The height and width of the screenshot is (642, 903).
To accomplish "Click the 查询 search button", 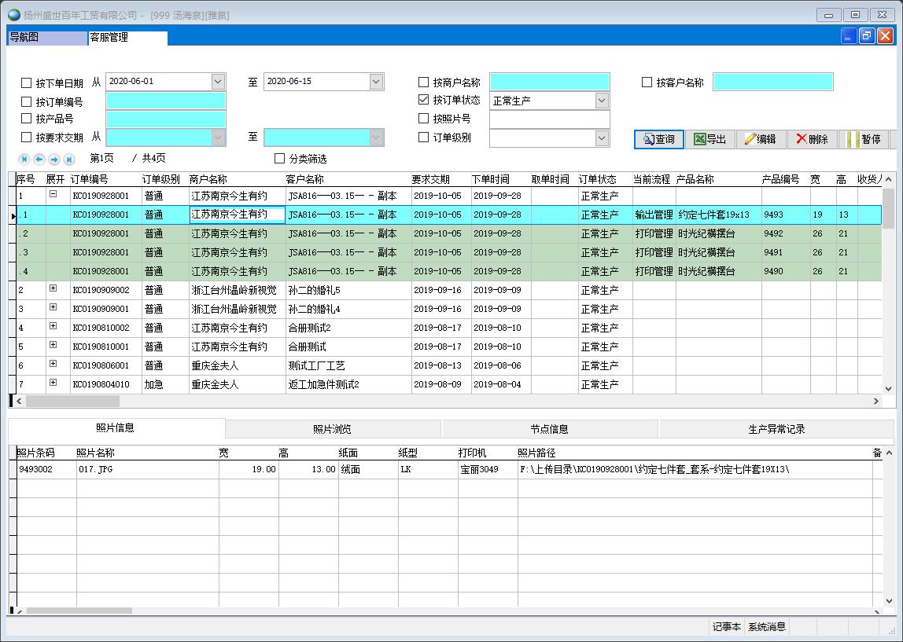I will tap(659, 139).
